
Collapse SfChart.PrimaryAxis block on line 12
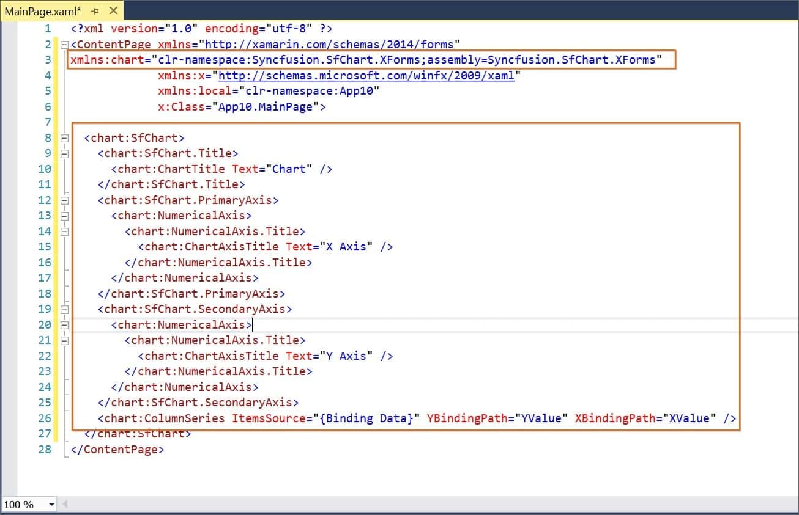pyautogui.click(x=65, y=200)
